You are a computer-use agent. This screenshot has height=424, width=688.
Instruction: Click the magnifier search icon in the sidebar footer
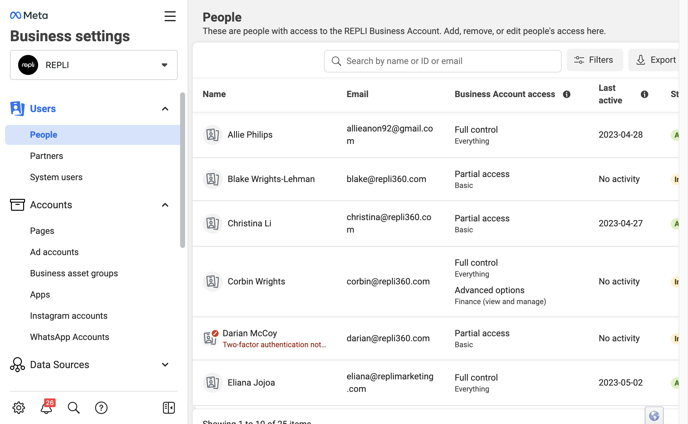[74, 408]
